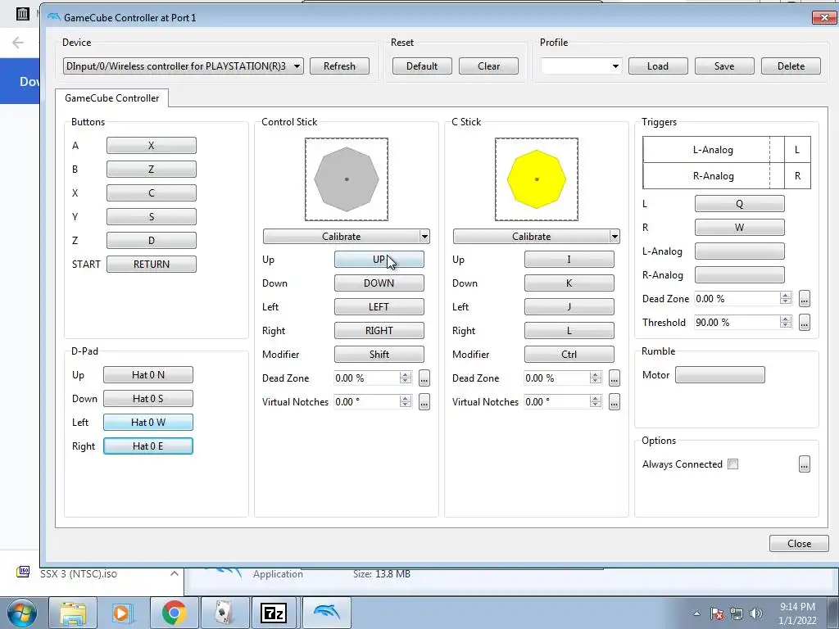Remap the A button mapped to X
Screen dimensions: 839x629
[152, 146]
